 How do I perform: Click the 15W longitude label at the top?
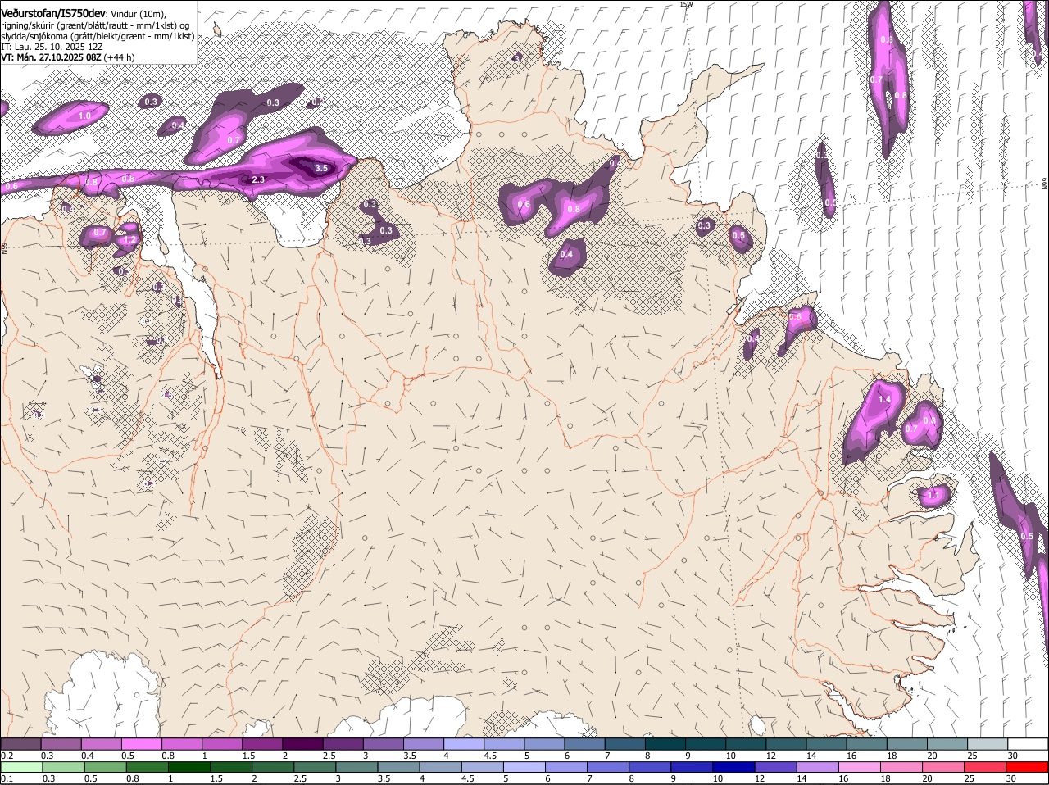686,4
